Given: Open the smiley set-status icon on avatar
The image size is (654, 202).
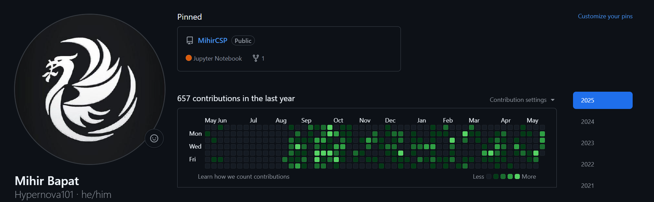Looking at the screenshot, I should (154, 138).
